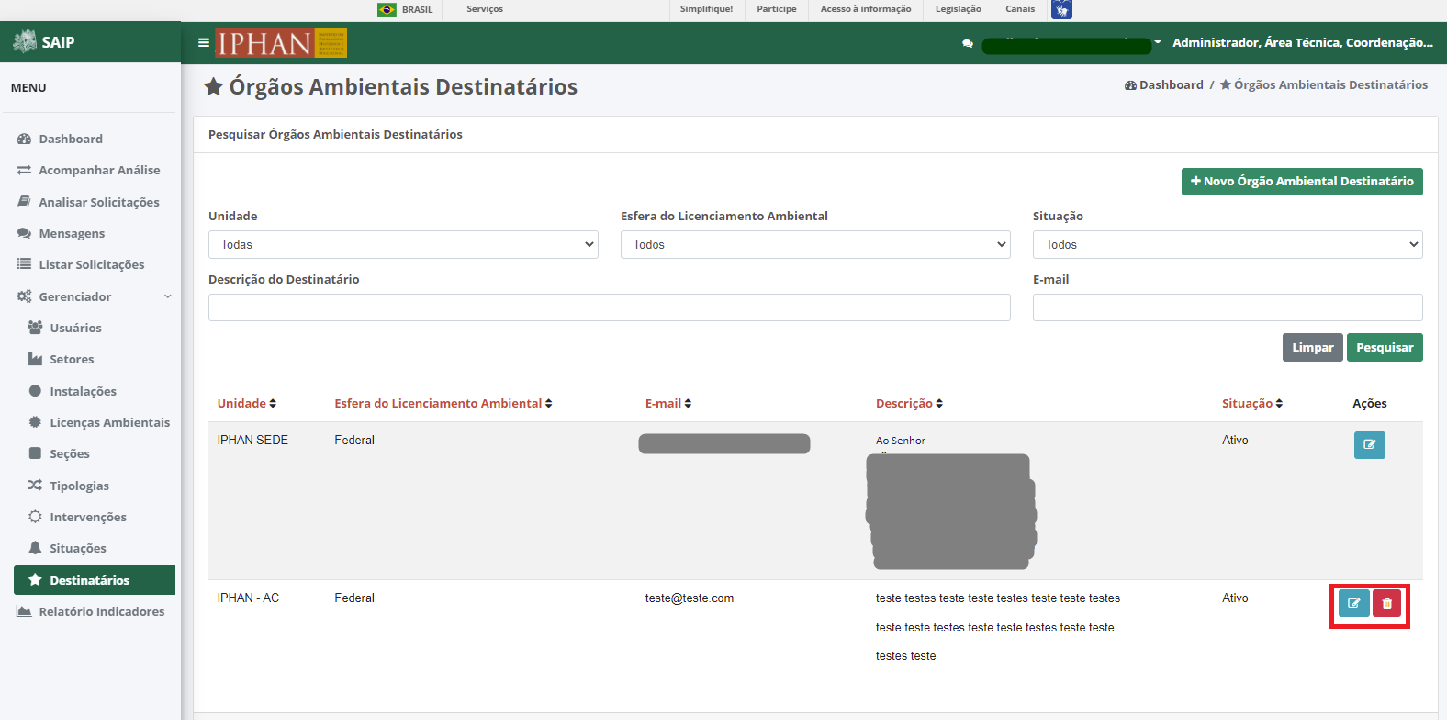Click the IPHAN - AC unit cell
The height and width of the screenshot is (726, 1447).
[248, 598]
